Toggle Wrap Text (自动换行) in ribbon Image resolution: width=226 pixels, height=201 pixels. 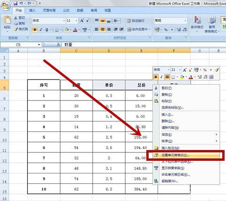(x=136, y=21)
